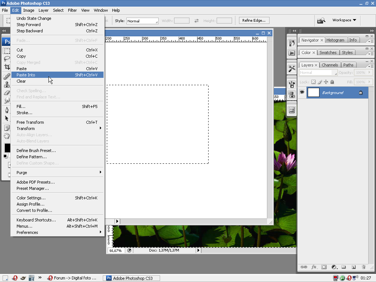Open the Style dropdown set to Normal

(142, 21)
